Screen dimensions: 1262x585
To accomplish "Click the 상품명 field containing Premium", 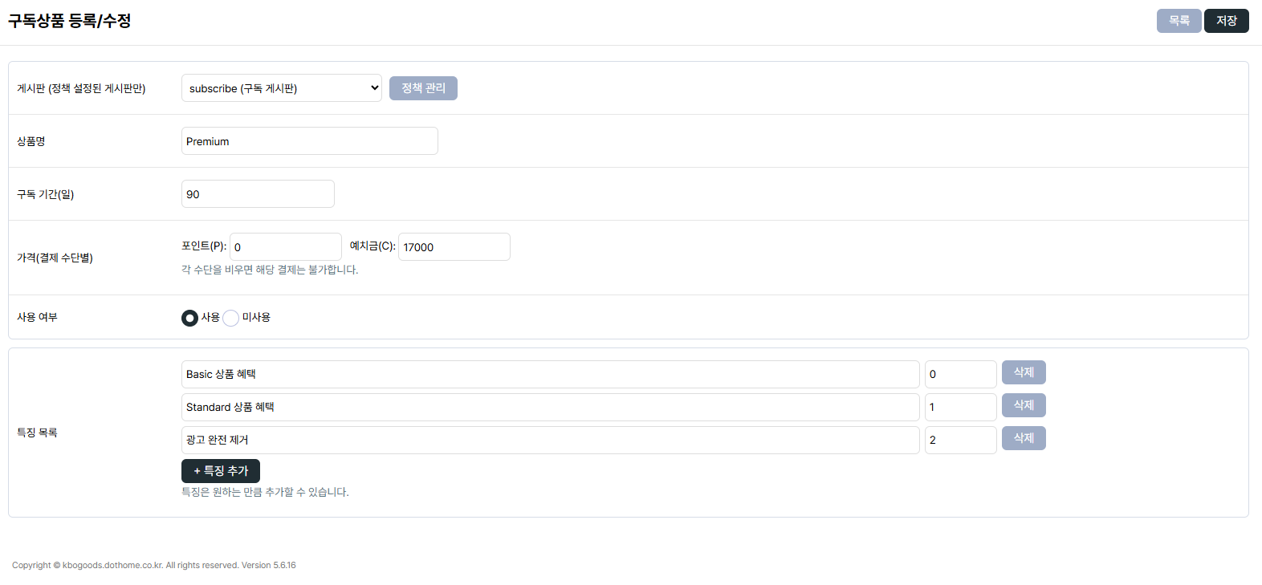I will pyautogui.click(x=309, y=141).
